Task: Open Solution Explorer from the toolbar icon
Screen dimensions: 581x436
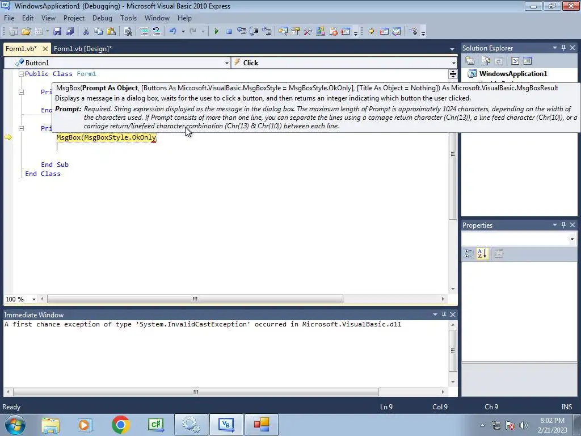Action: 283,32
